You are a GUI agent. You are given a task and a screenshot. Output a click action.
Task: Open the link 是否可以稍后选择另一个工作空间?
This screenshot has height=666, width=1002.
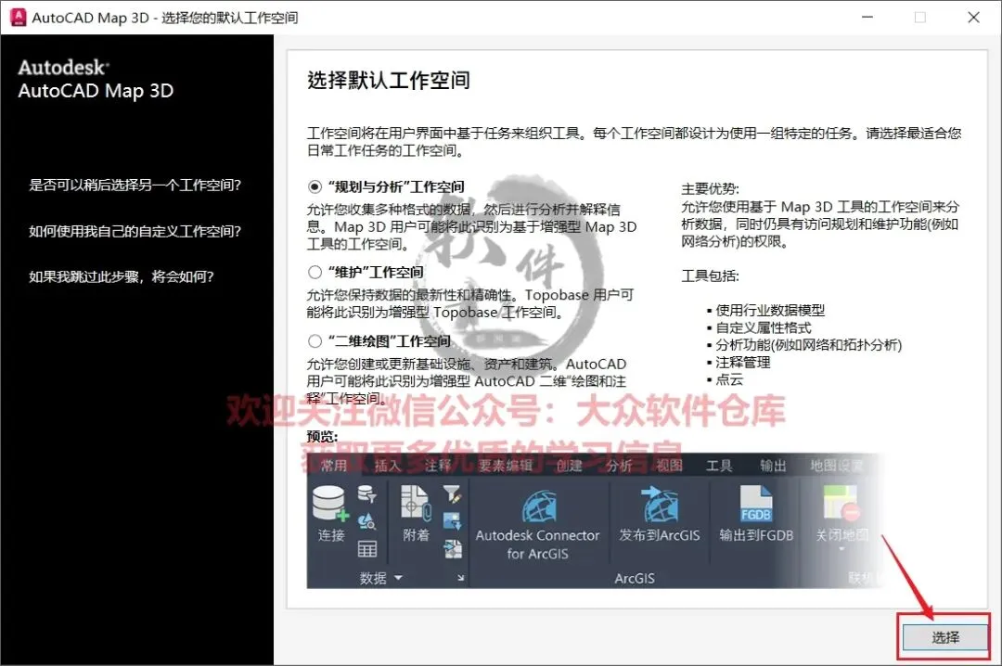click(x=135, y=186)
